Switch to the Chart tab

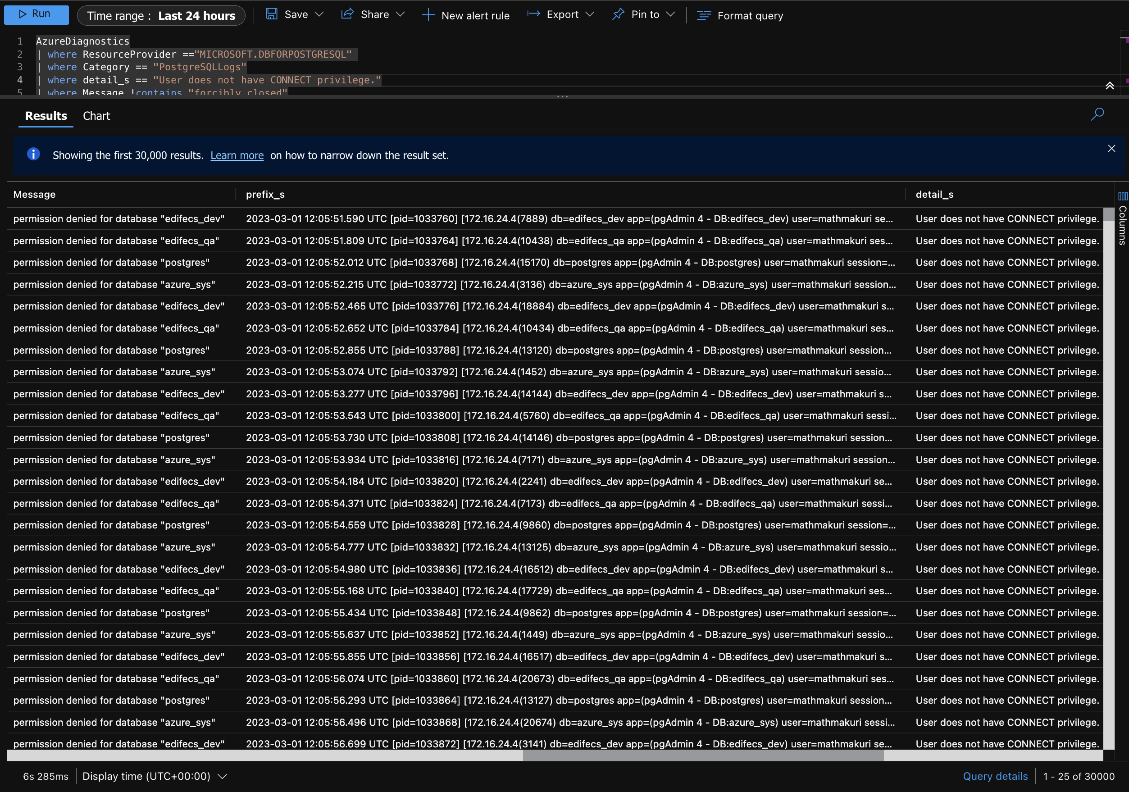(x=96, y=116)
